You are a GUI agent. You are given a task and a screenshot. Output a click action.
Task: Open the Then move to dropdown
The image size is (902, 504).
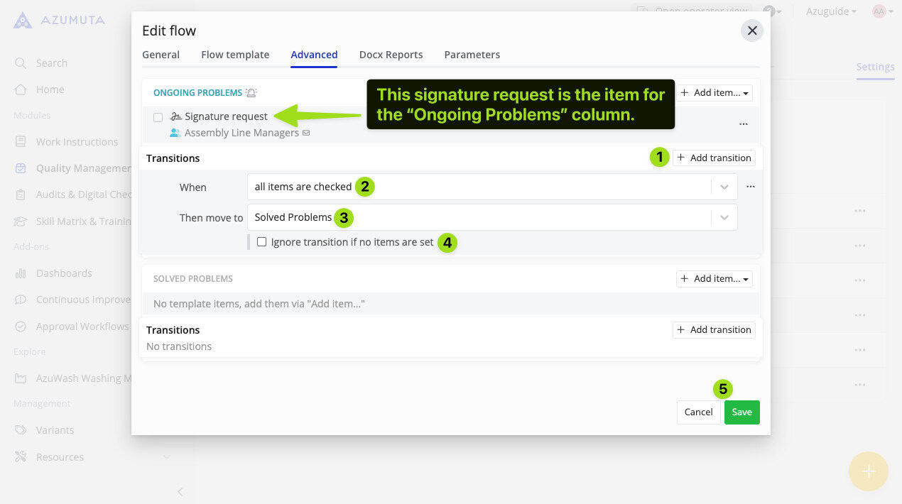tap(724, 218)
